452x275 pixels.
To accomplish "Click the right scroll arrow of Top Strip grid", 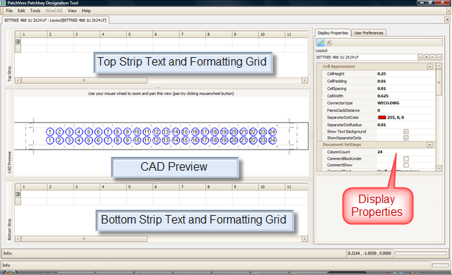I will tap(305, 80).
